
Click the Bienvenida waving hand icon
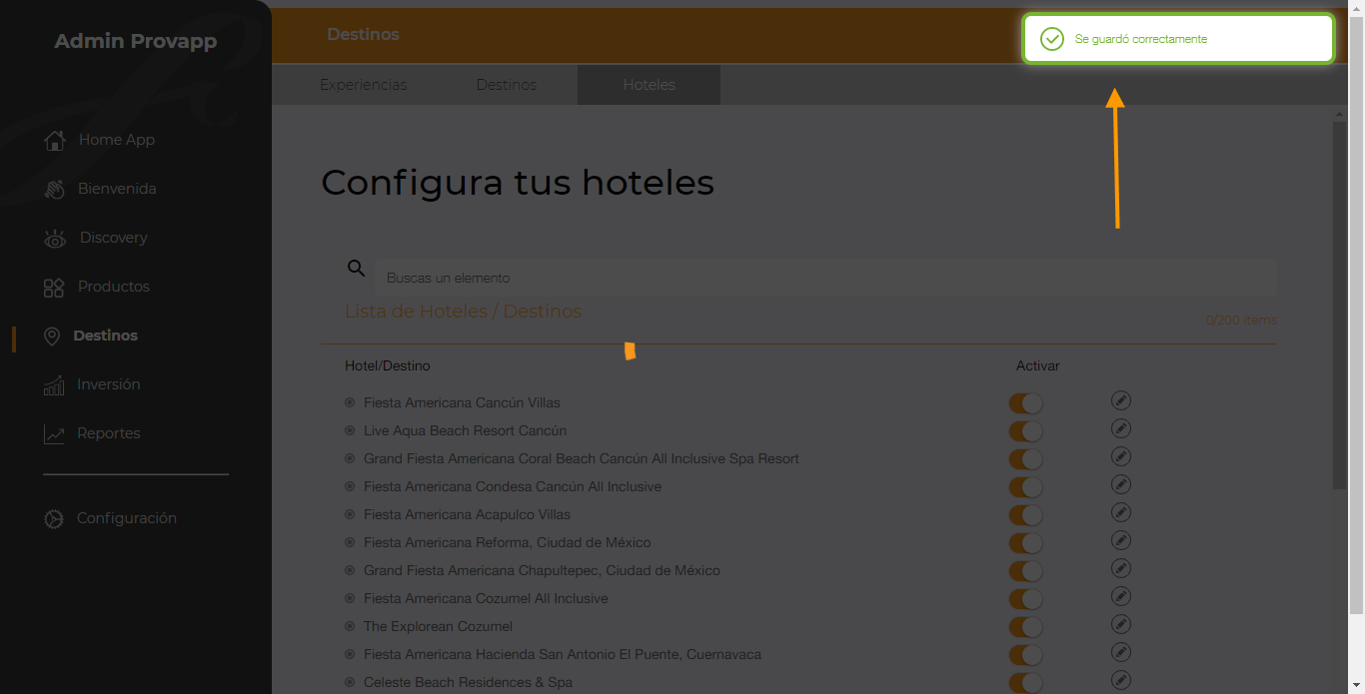tap(54, 189)
